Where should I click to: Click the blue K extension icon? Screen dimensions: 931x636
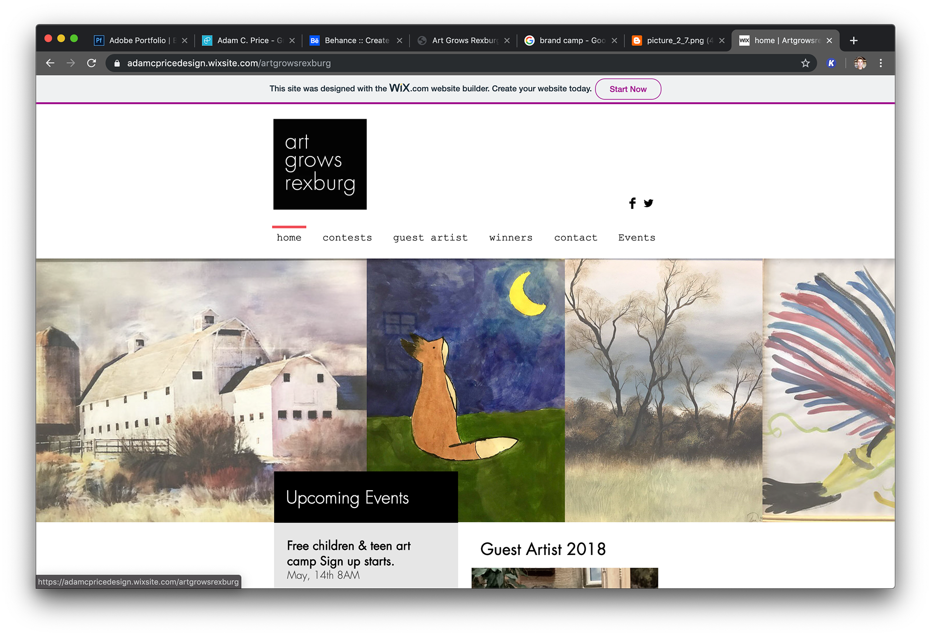tap(831, 63)
